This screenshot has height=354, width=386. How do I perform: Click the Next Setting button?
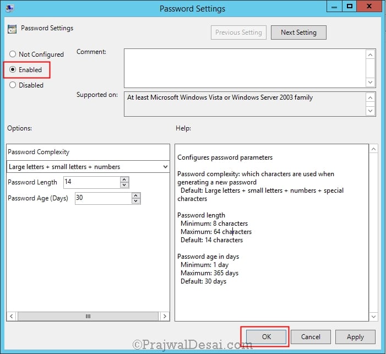[x=298, y=32]
